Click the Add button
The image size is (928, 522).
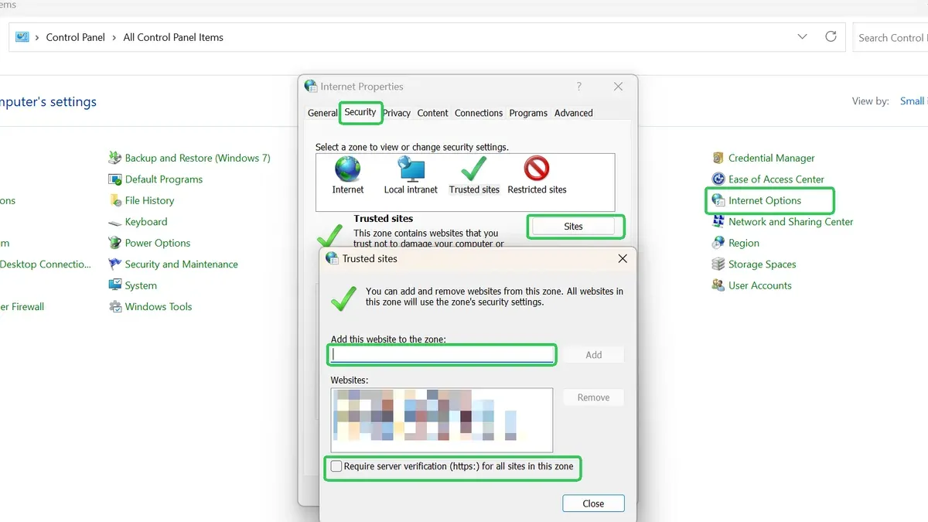click(x=593, y=355)
